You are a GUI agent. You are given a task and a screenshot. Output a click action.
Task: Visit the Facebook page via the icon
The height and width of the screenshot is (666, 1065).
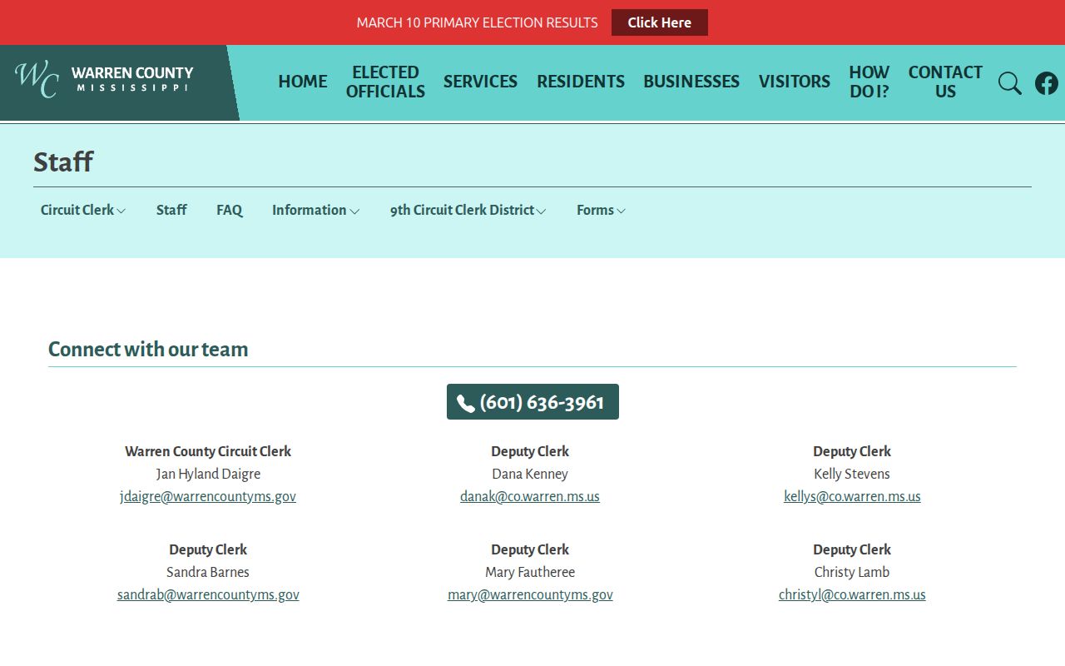pyautogui.click(x=1047, y=83)
